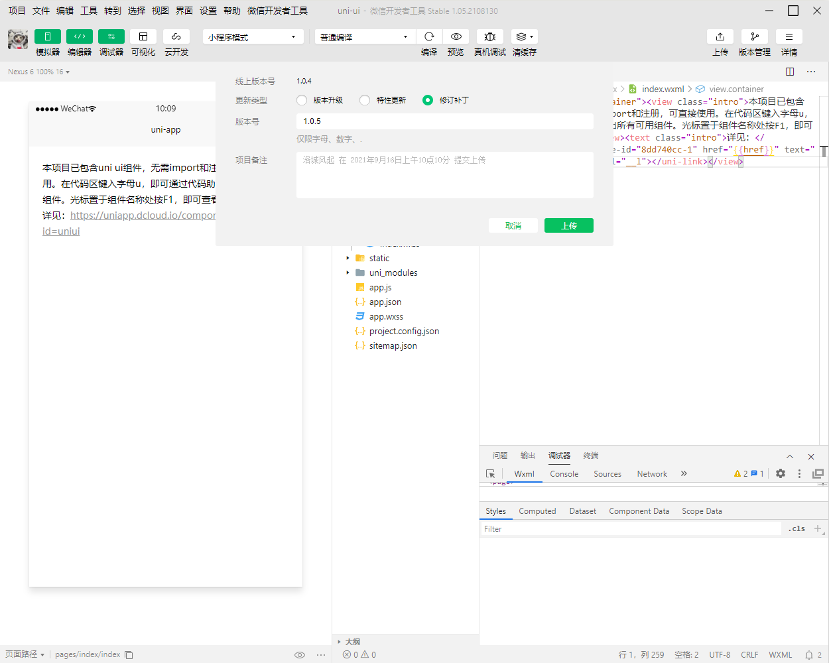829x663 pixels.
Task: Switch to the Computed tab
Action: 537,511
